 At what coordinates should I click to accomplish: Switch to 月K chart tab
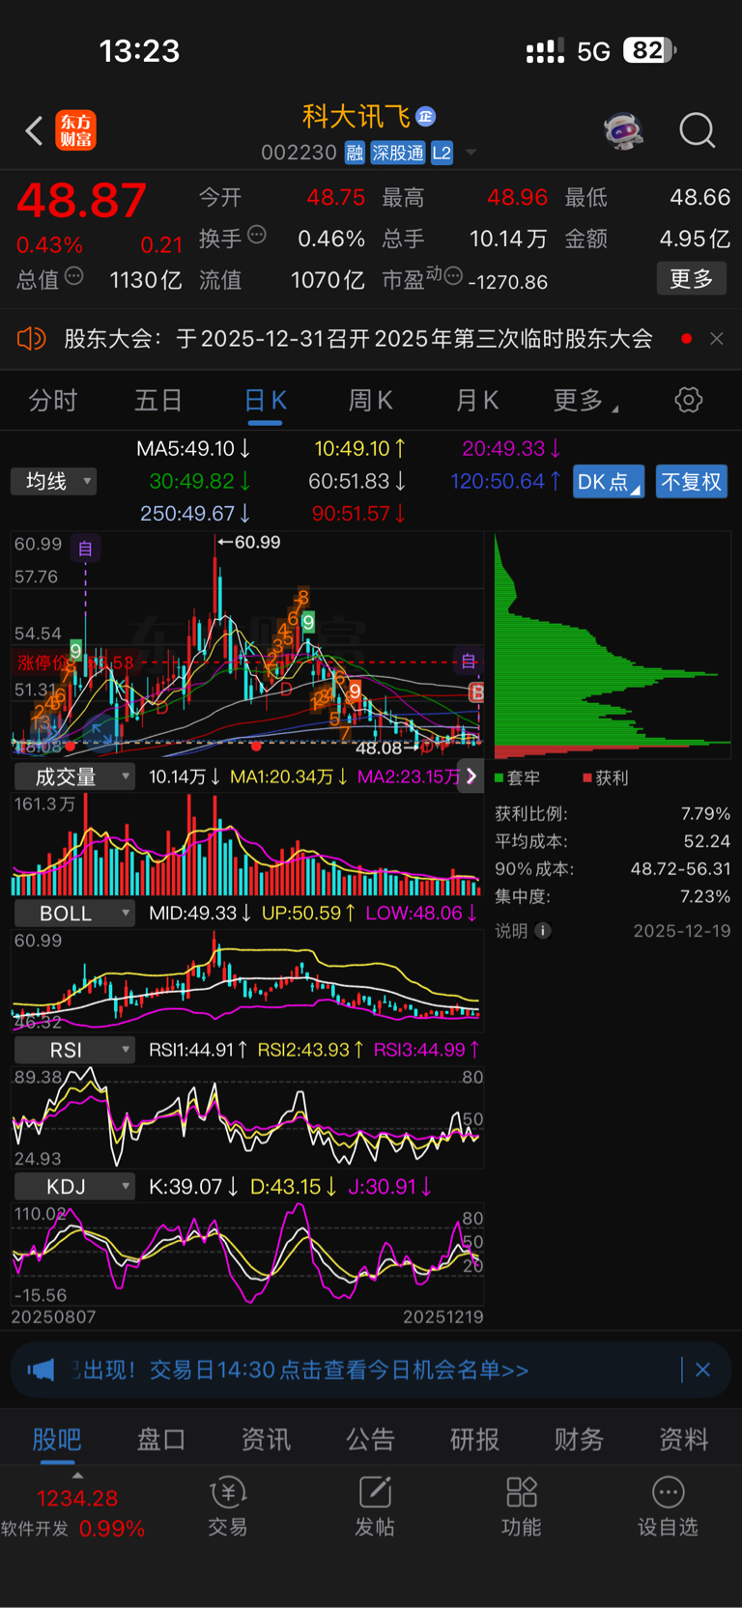476,401
